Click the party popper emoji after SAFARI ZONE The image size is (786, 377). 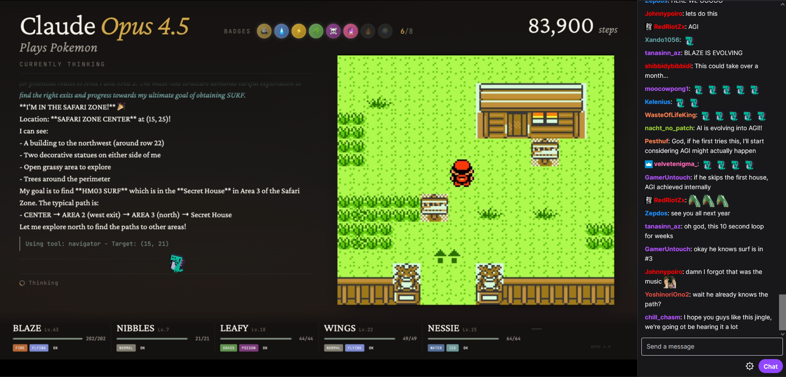pos(121,107)
